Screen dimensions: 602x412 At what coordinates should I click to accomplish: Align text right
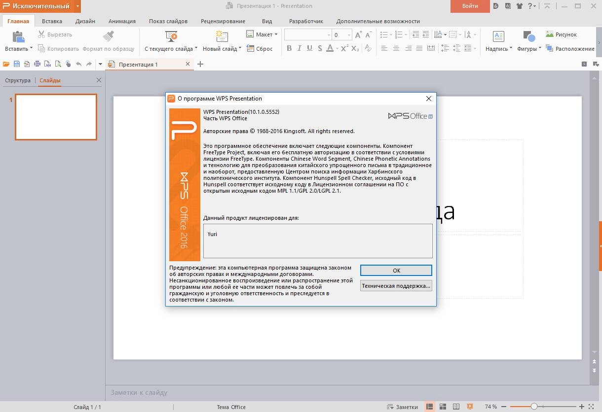[x=408, y=48]
